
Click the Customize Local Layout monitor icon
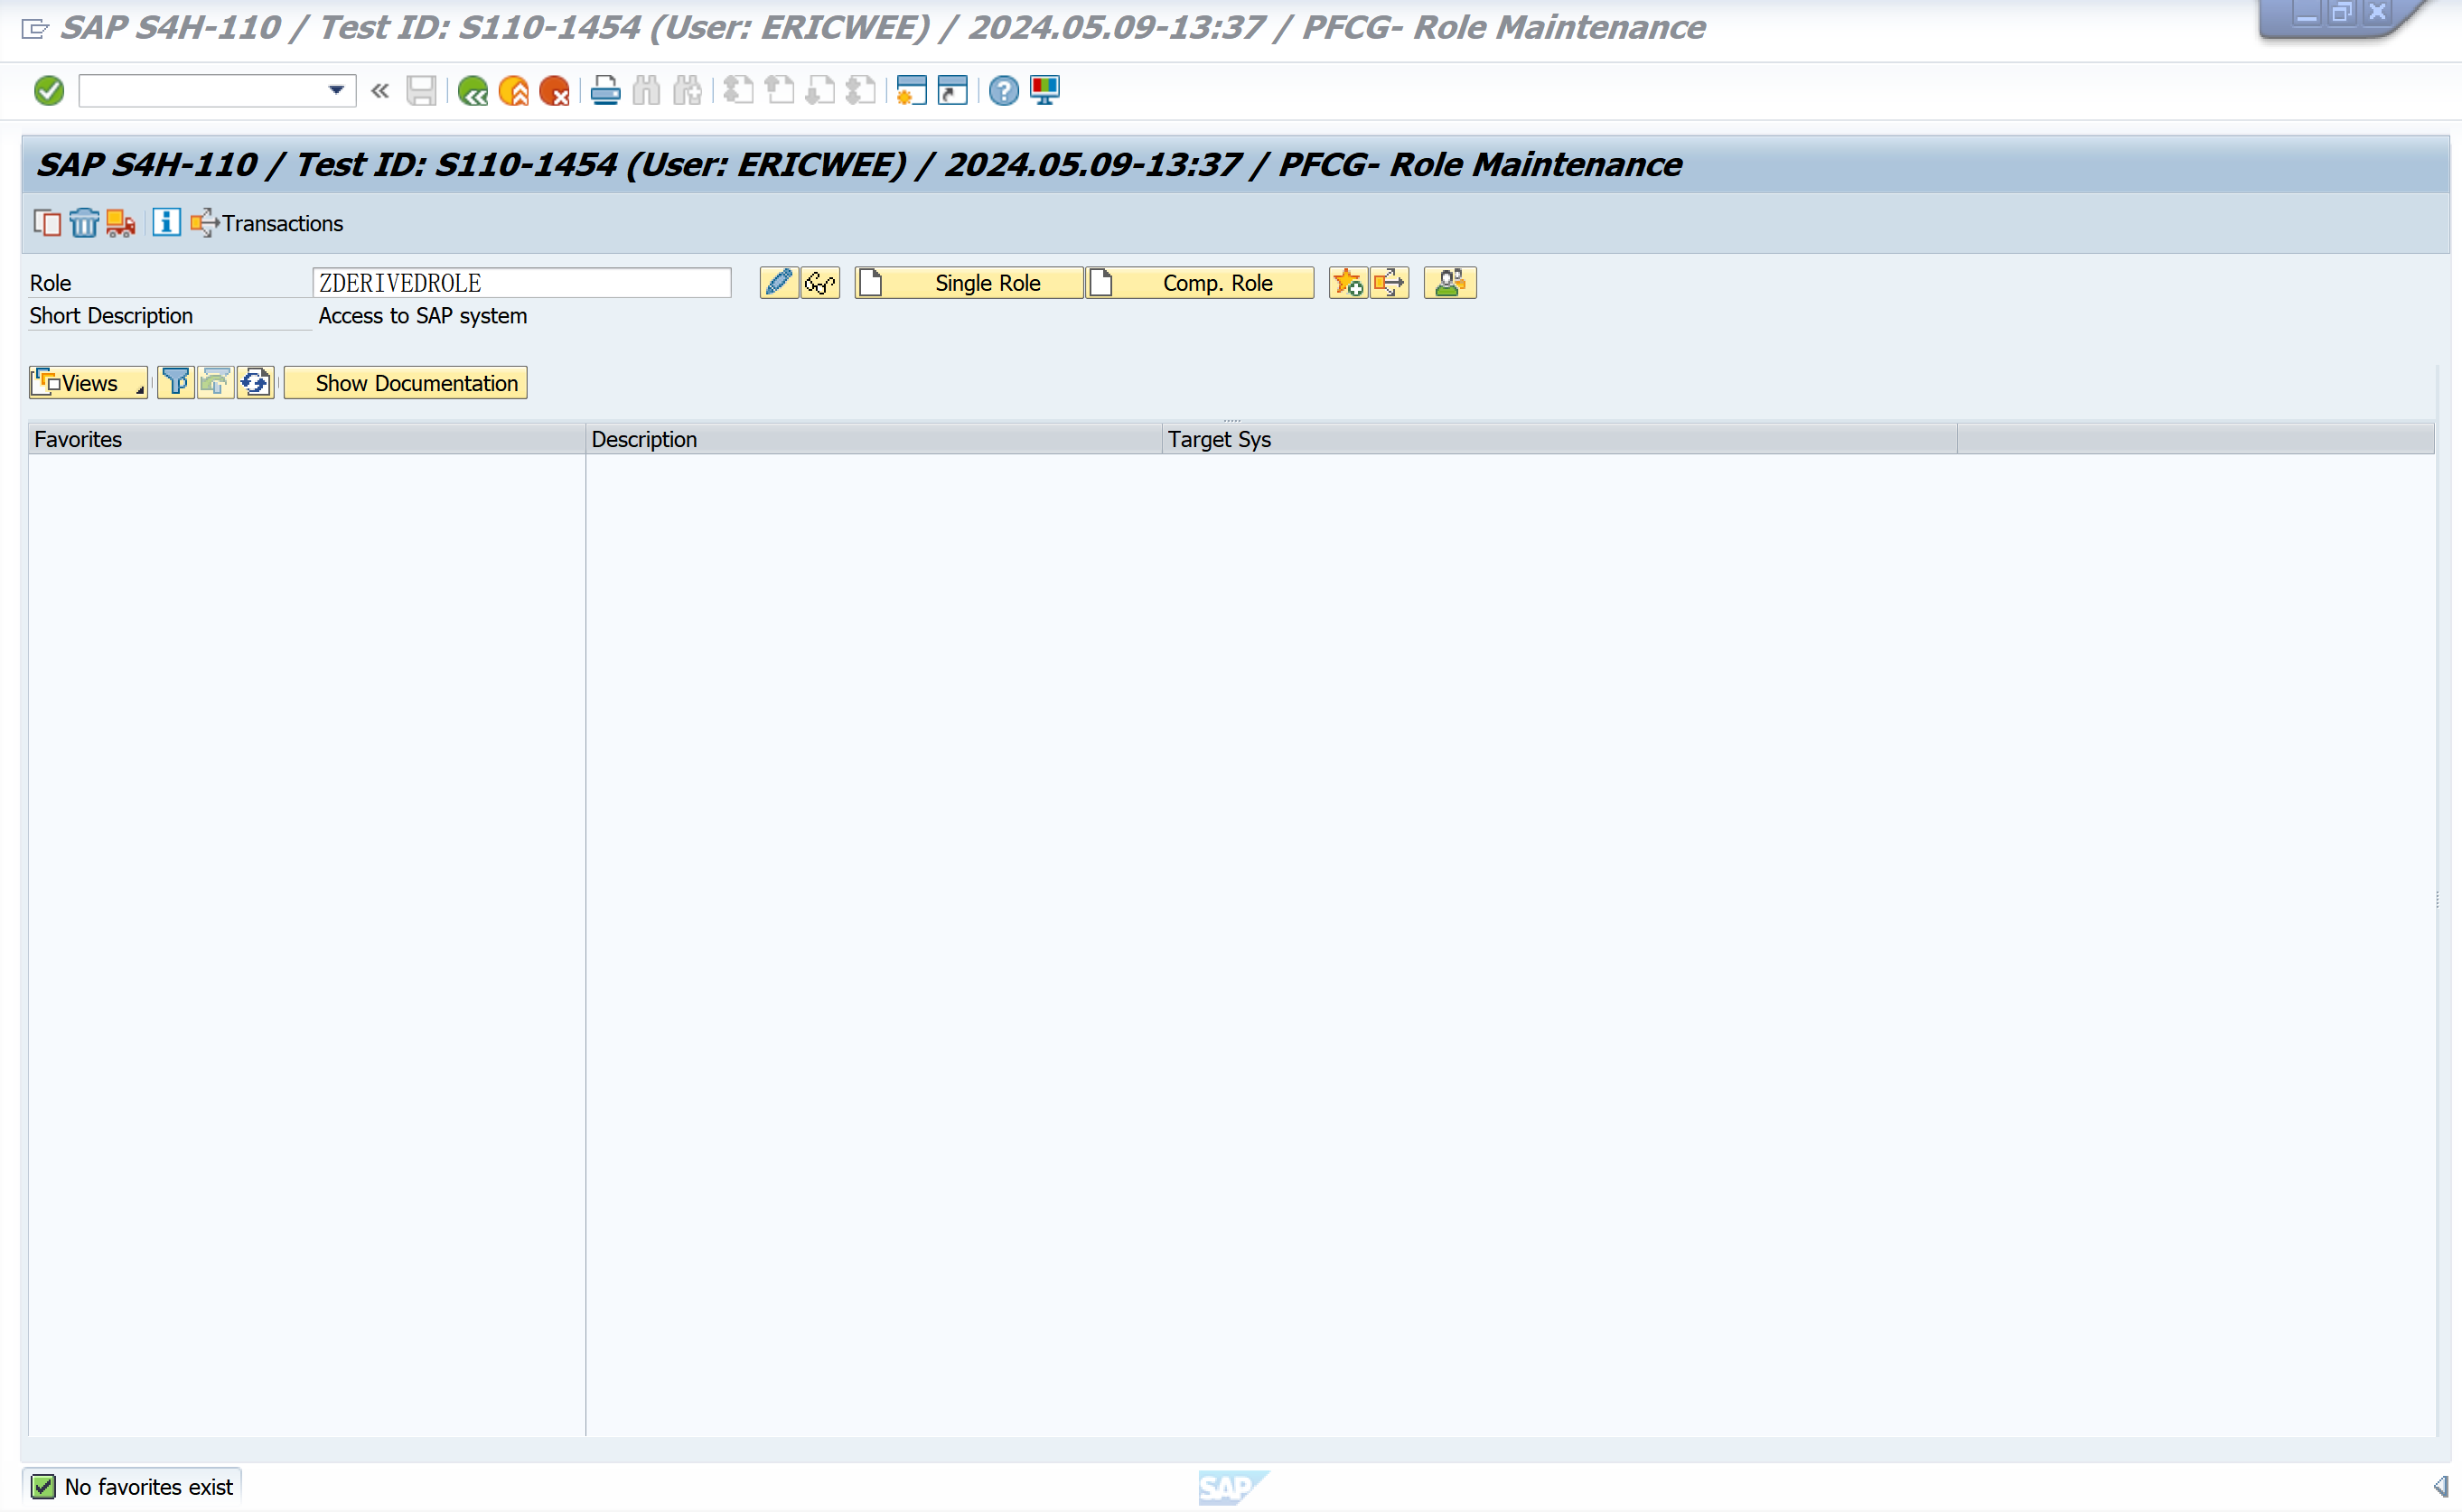pyautogui.click(x=1044, y=91)
